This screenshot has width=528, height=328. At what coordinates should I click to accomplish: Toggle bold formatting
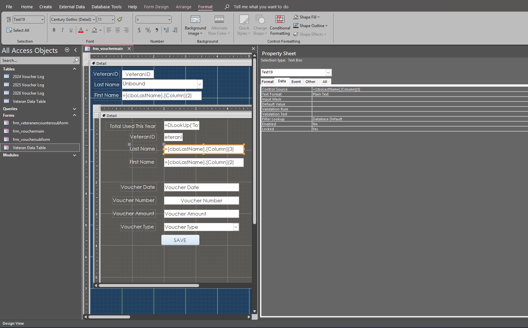click(x=54, y=30)
